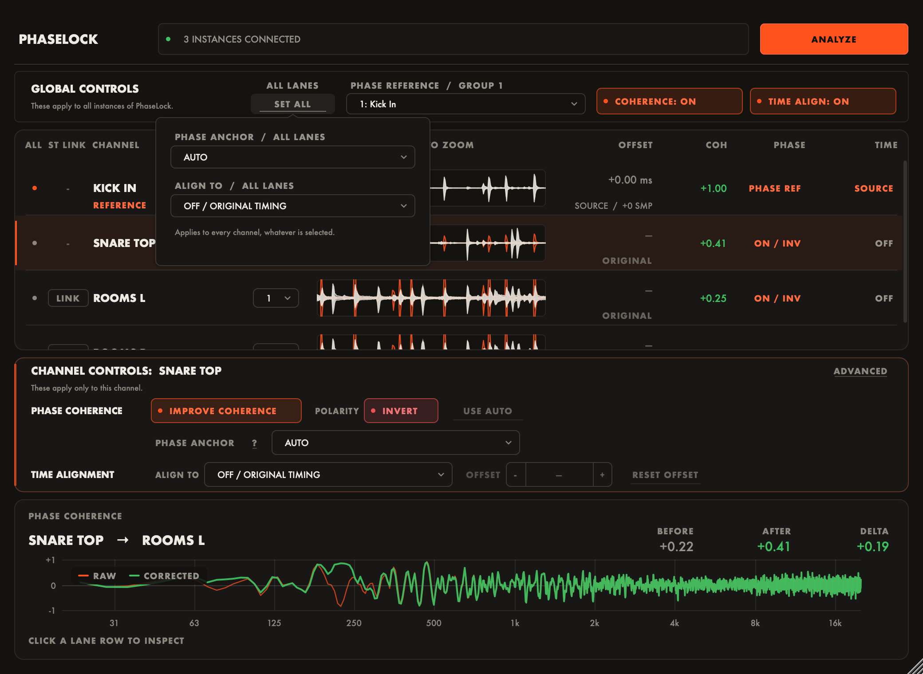The width and height of the screenshot is (923, 674).
Task: Click the Kick In offset value +0.00 ms
Action: (x=630, y=180)
